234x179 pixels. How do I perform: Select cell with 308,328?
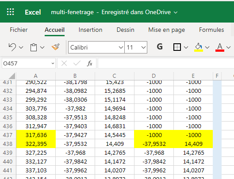(36, 117)
